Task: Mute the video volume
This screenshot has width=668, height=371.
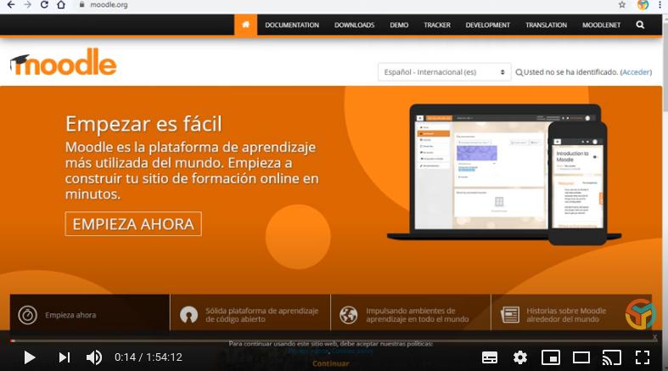Action: (93, 357)
